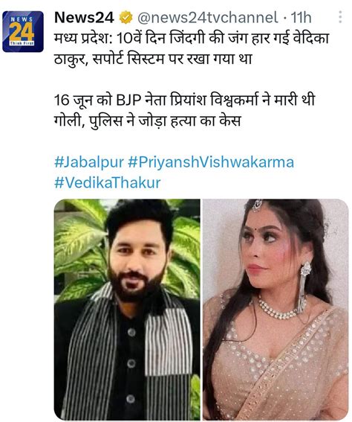352x422 pixels.
Task: Click the second line mentioning सपोर्ट सिस्टम
Action: (x=153, y=59)
